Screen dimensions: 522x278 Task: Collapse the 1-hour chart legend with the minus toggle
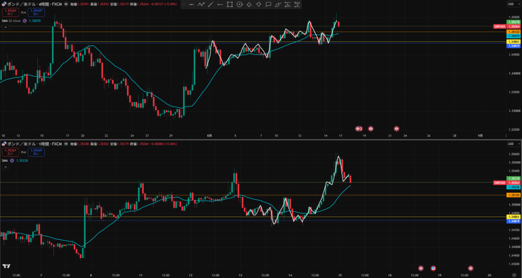click(66, 144)
